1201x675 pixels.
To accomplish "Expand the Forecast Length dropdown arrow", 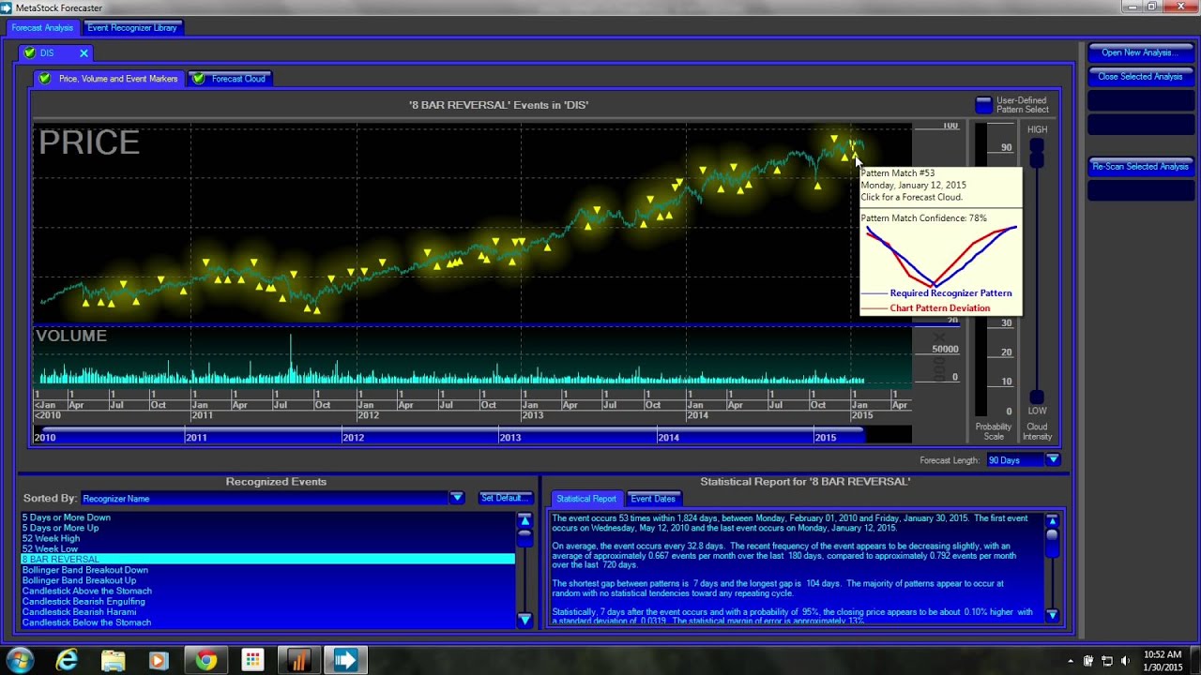I will coord(1053,459).
